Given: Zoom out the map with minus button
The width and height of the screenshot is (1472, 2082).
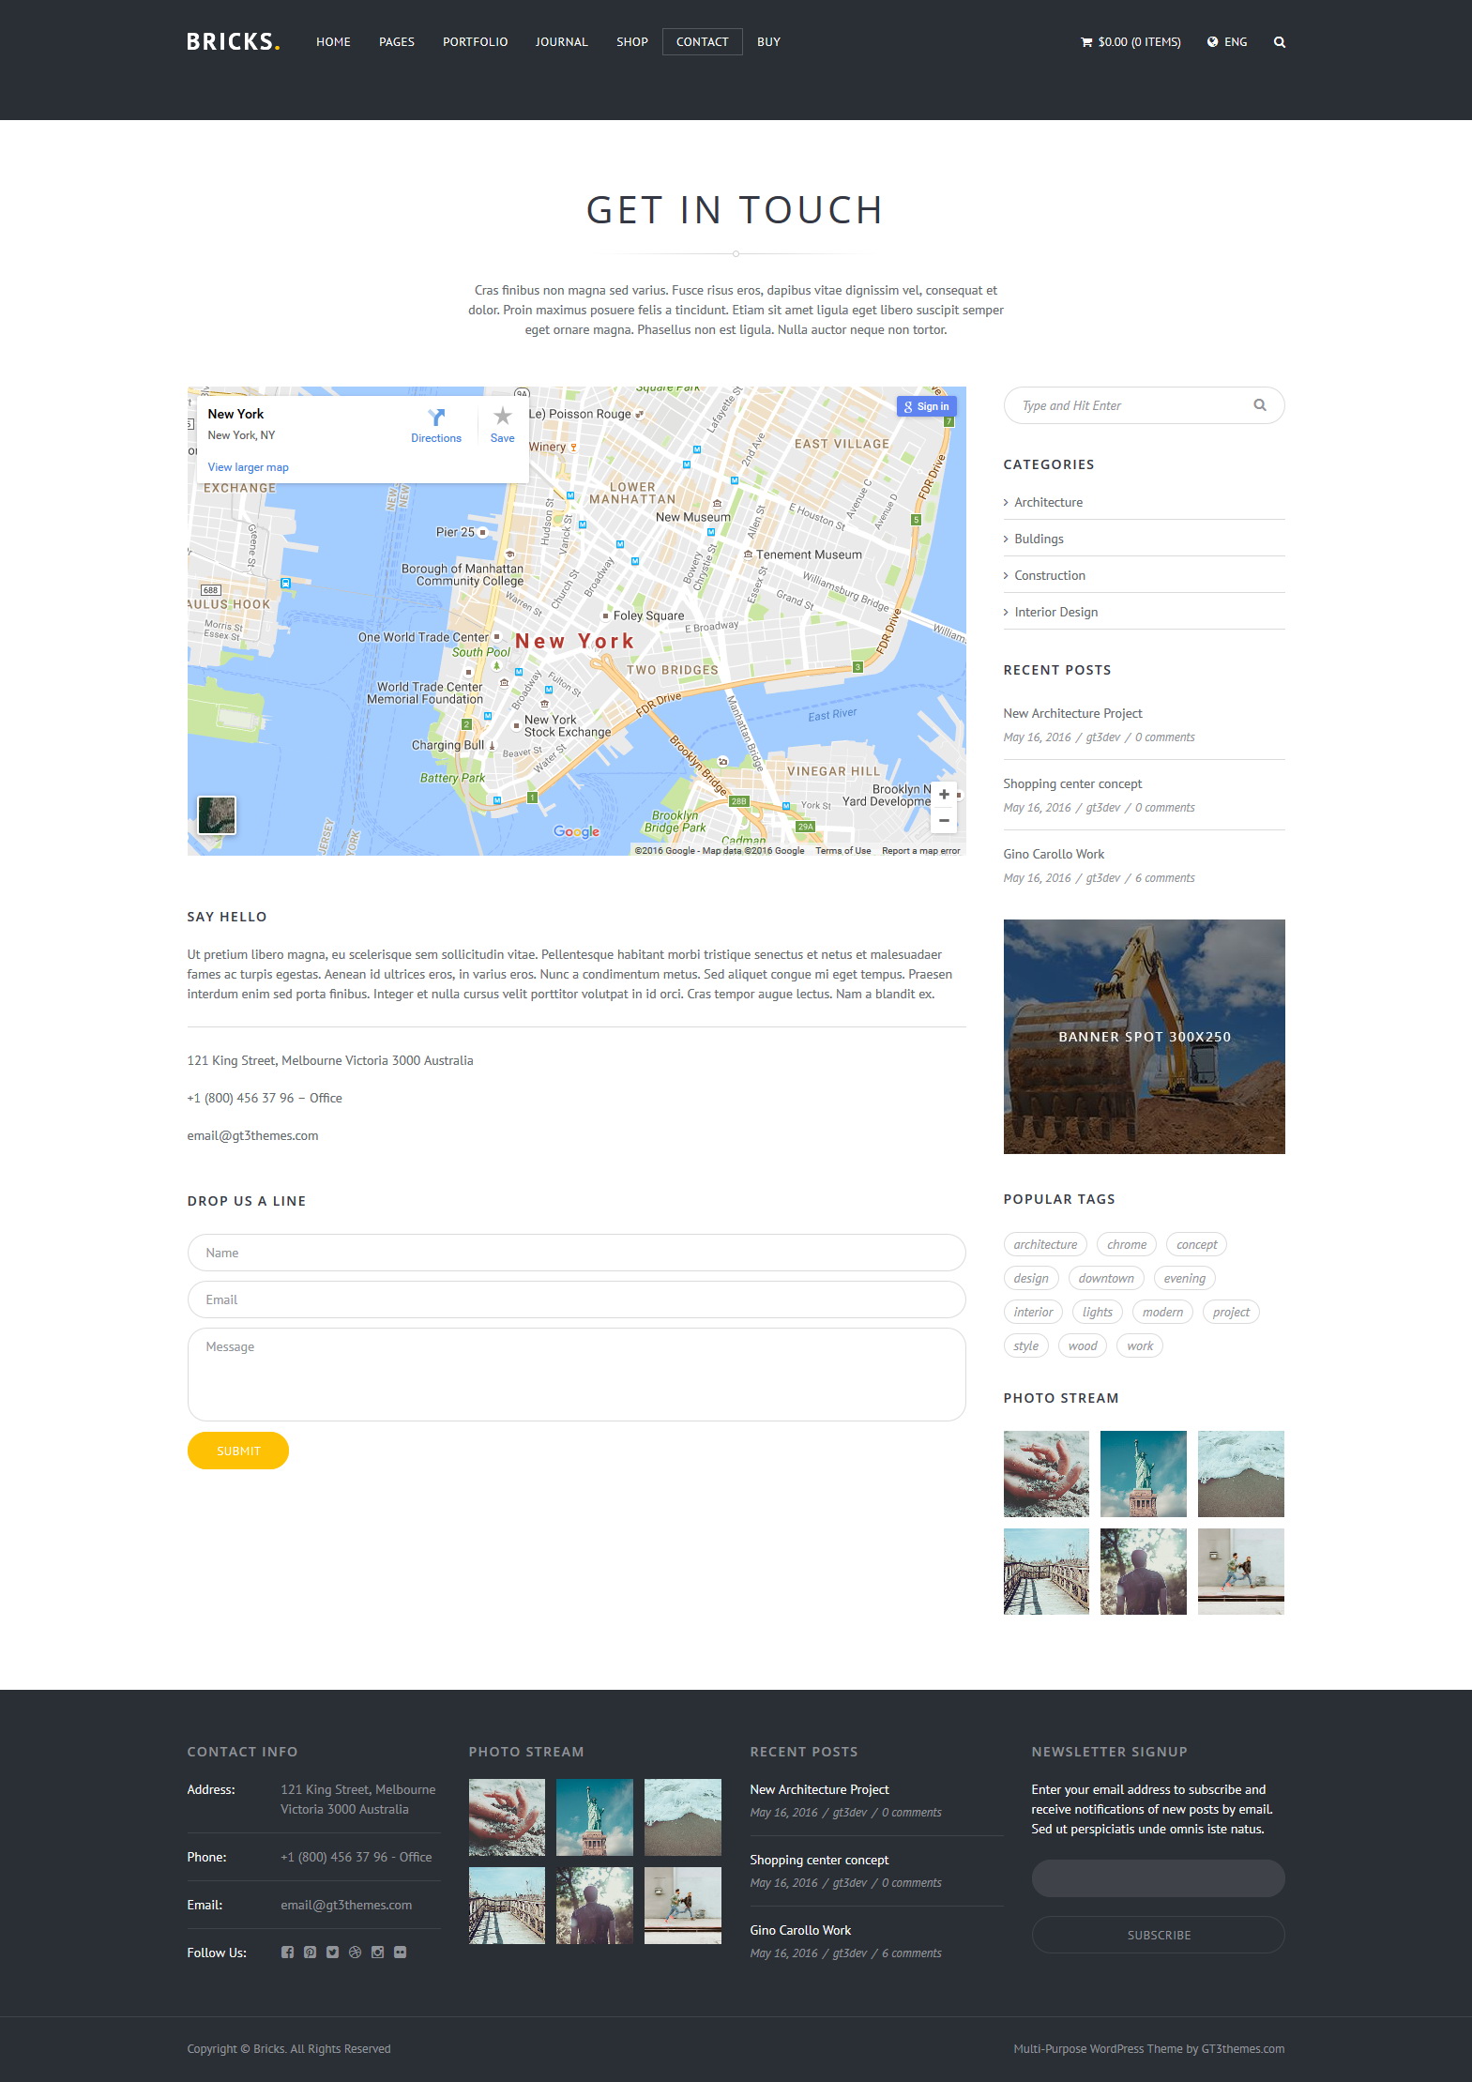Looking at the screenshot, I should point(944,821).
